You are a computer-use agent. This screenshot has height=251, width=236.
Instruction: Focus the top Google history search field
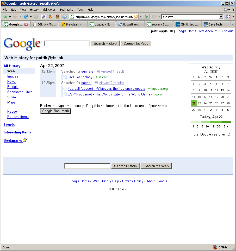coord(67,43)
